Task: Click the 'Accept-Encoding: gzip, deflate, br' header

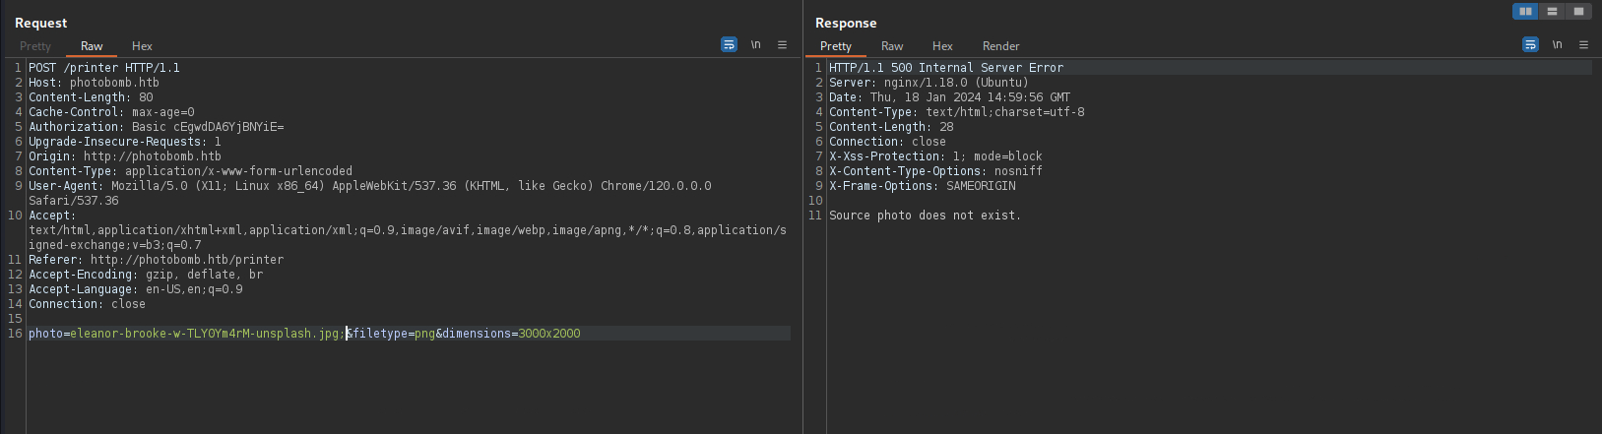Action: click(146, 275)
